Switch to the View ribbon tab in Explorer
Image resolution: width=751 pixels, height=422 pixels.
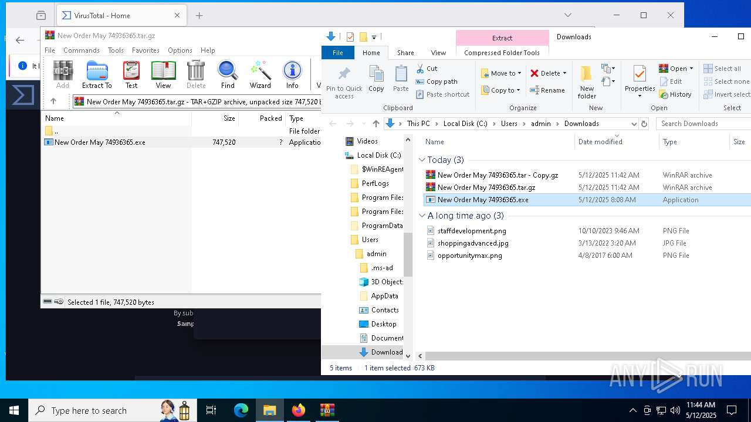point(438,53)
